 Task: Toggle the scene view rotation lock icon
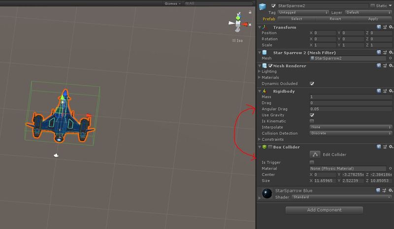pyautogui.click(x=250, y=12)
